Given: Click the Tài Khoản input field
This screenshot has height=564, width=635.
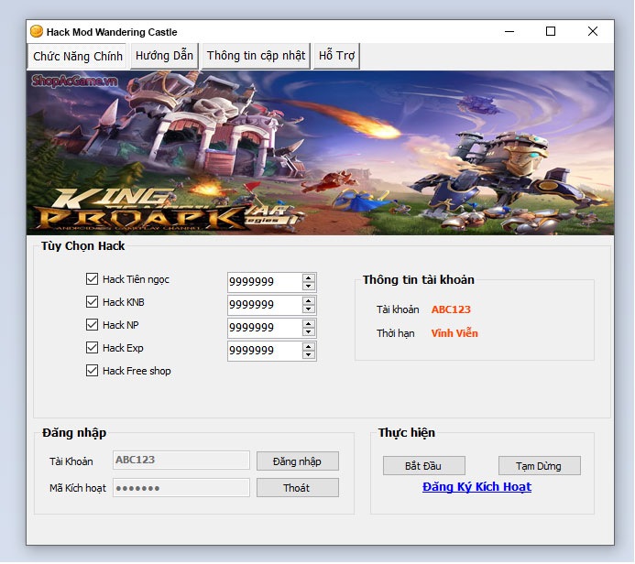Looking at the screenshot, I should (181, 460).
